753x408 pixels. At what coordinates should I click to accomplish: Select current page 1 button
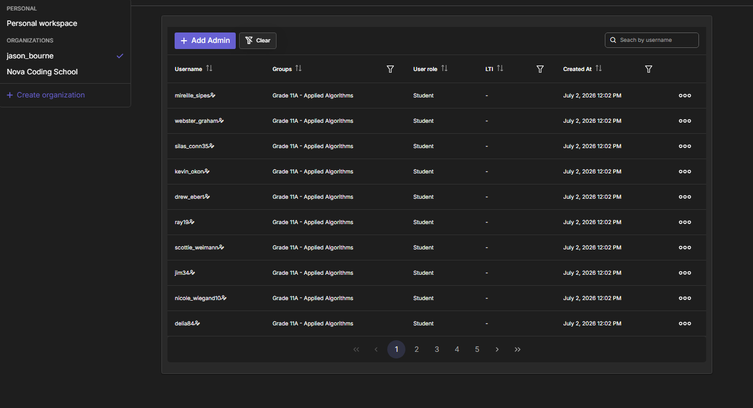[397, 349]
